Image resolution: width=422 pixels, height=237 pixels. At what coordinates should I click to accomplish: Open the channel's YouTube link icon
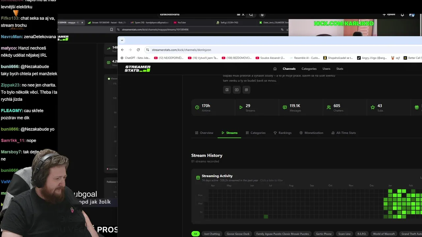pyautogui.click(x=237, y=90)
